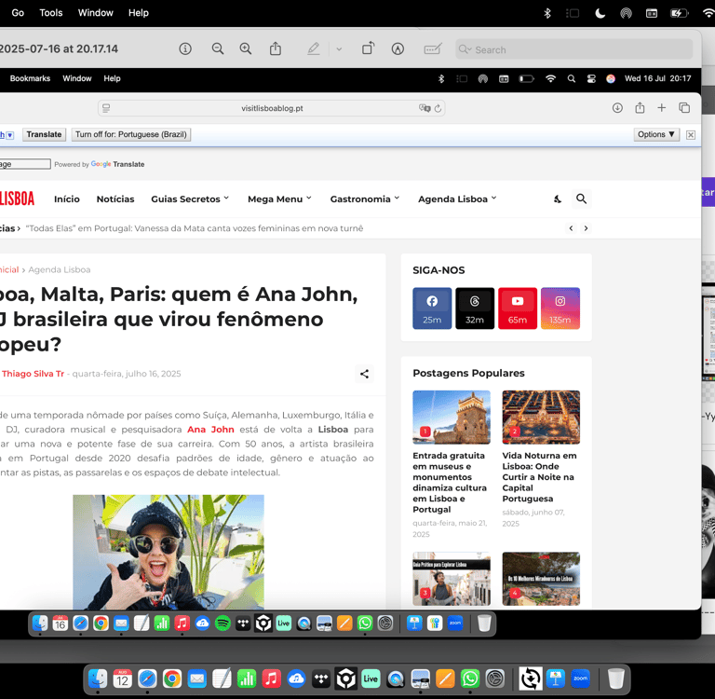Open the Entrada gratuita em museus post thumbnail
This screenshot has height=699, width=715.
pyautogui.click(x=452, y=418)
